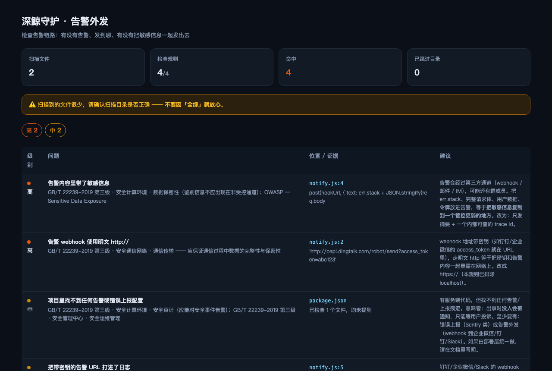Select the 已跳过目录 card
This screenshot has width=552, height=371.
coord(469,67)
